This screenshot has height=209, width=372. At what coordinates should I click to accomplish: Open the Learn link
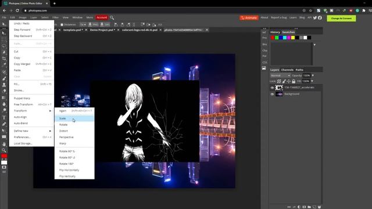[x=293, y=17]
